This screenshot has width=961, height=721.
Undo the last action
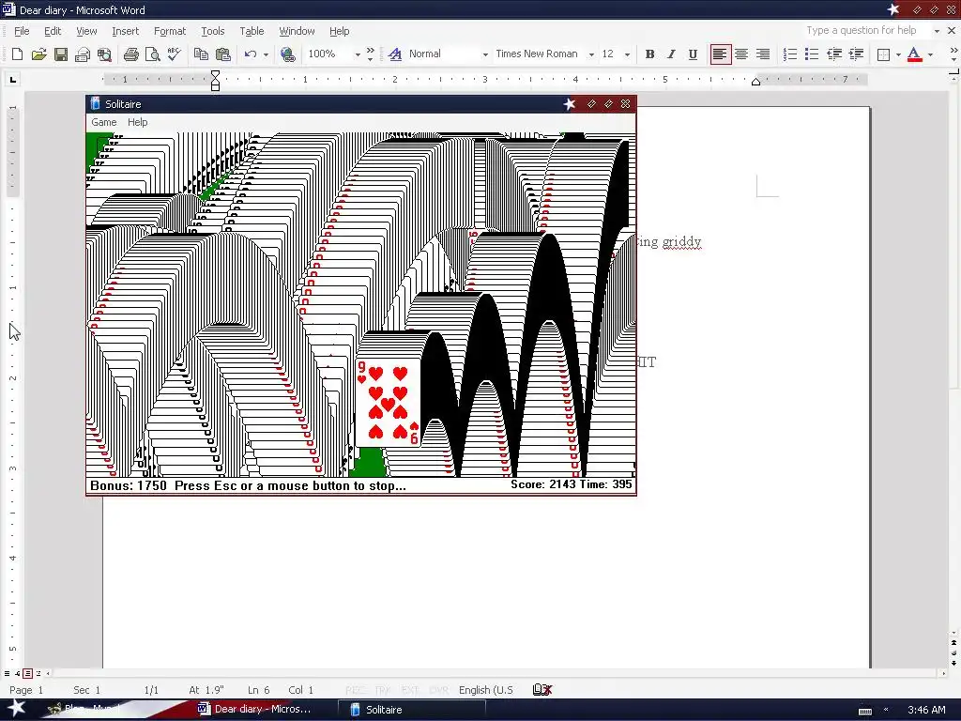tap(250, 54)
